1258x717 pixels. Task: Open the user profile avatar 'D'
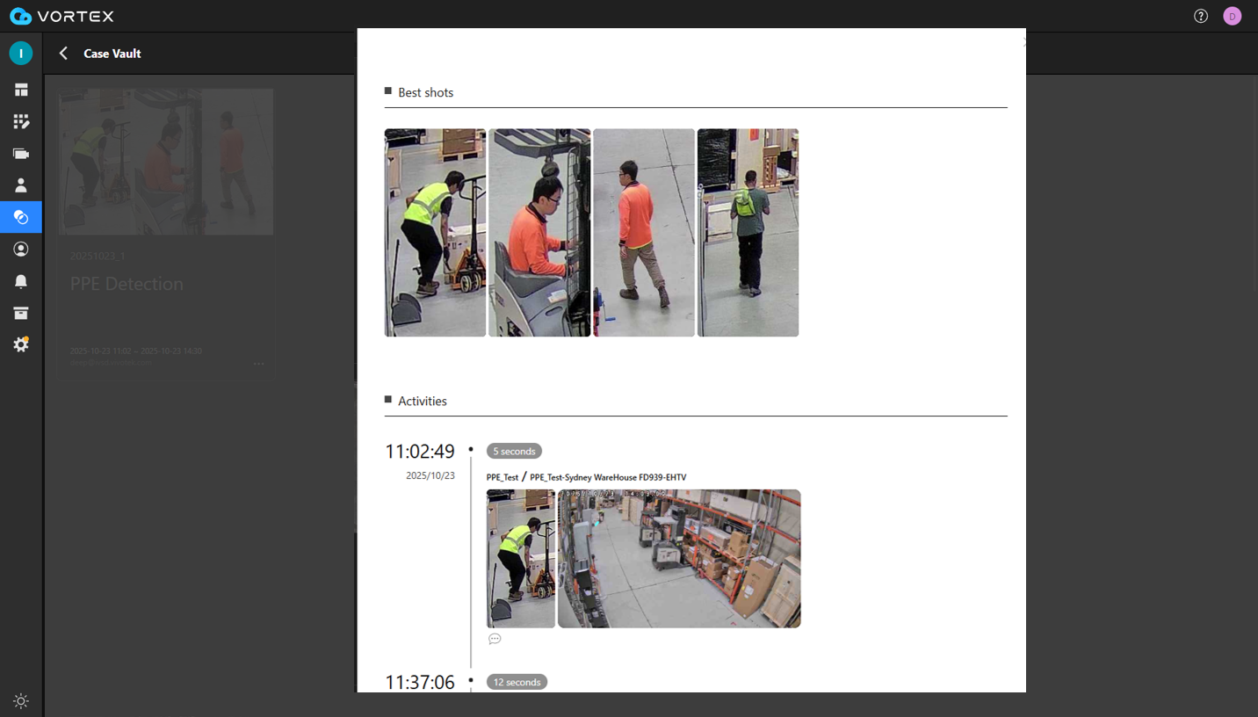point(1233,16)
